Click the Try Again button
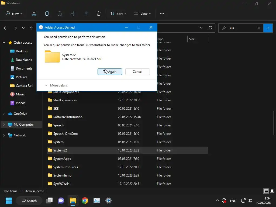 110,72
